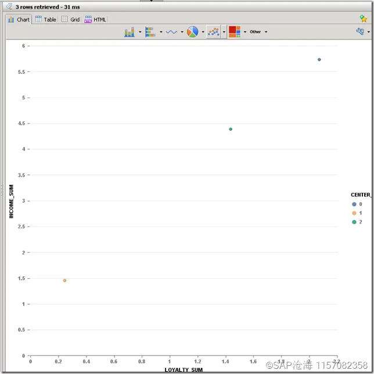Viewport: 374px width, 374px height.
Task: Click the INCOME_SUM axis label
Action: (11, 202)
